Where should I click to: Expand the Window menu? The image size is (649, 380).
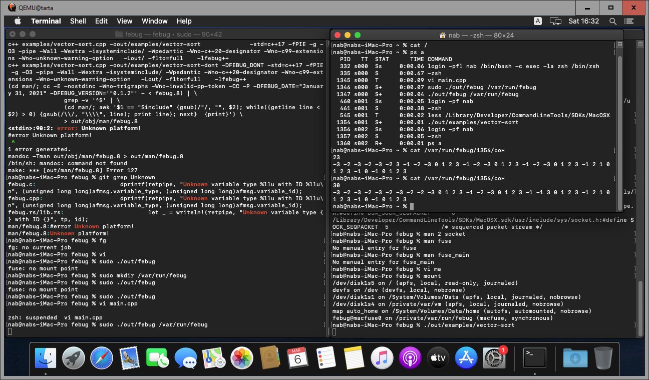tap(154, 21)
